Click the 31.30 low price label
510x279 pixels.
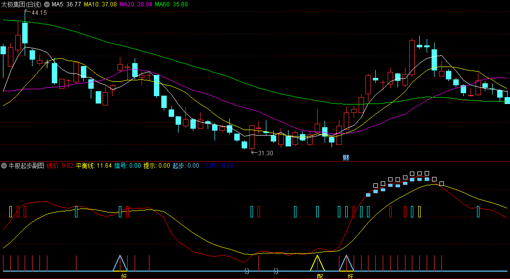[x=265, y=153]
